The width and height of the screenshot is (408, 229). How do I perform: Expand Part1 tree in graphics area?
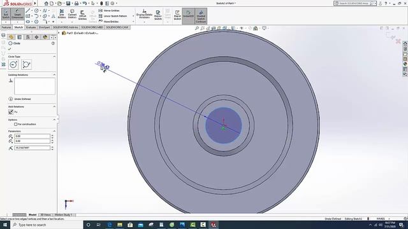59,33
